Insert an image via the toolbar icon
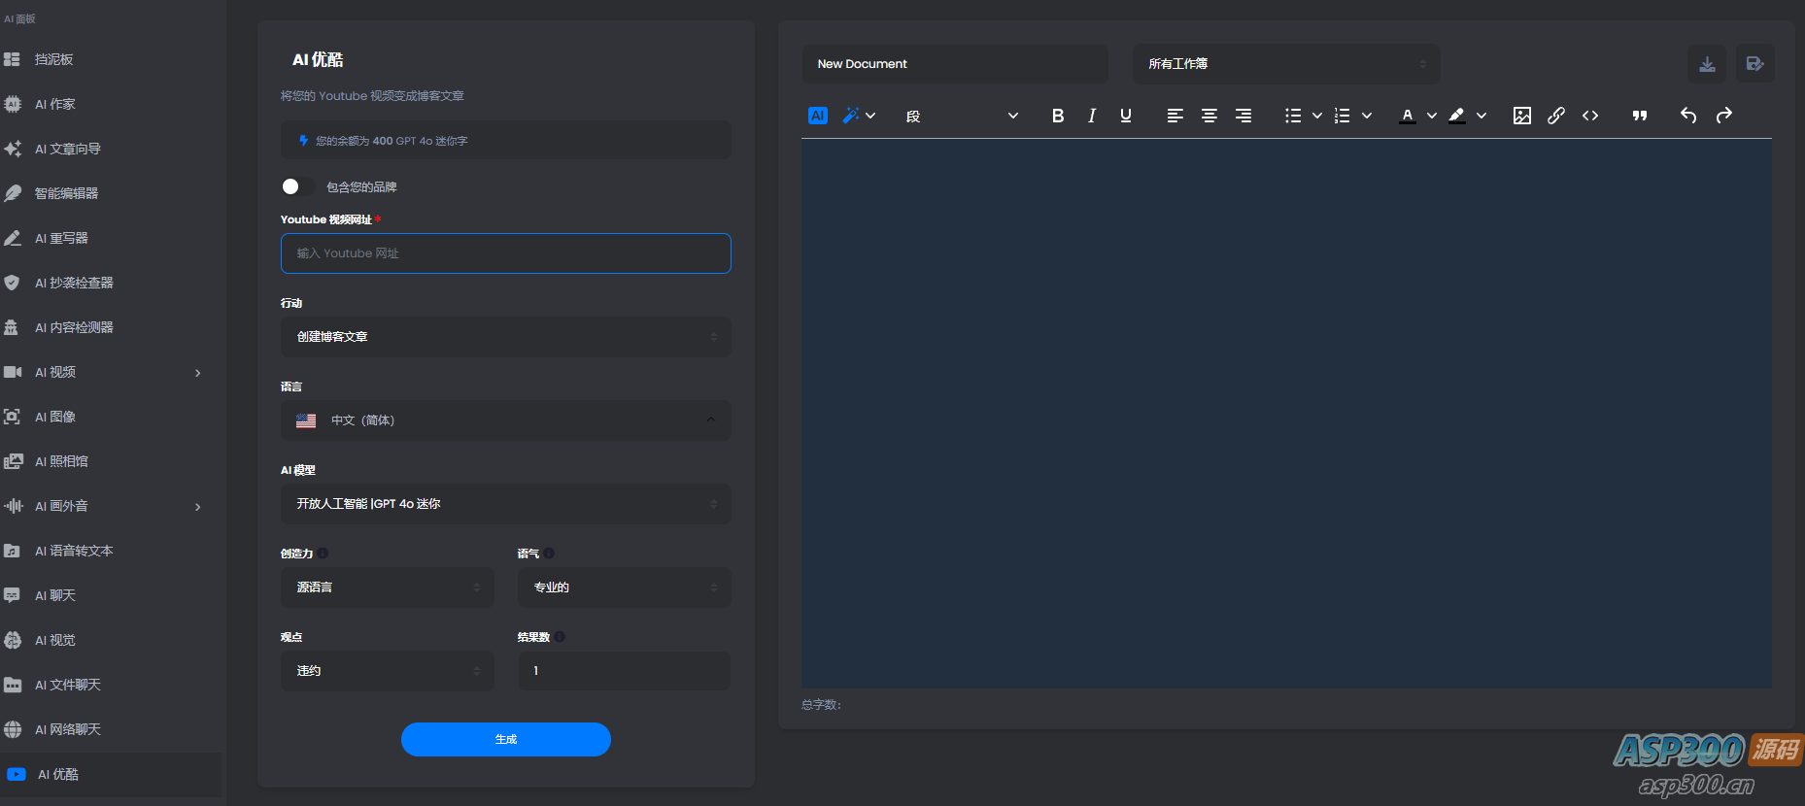 point(1522,116)
